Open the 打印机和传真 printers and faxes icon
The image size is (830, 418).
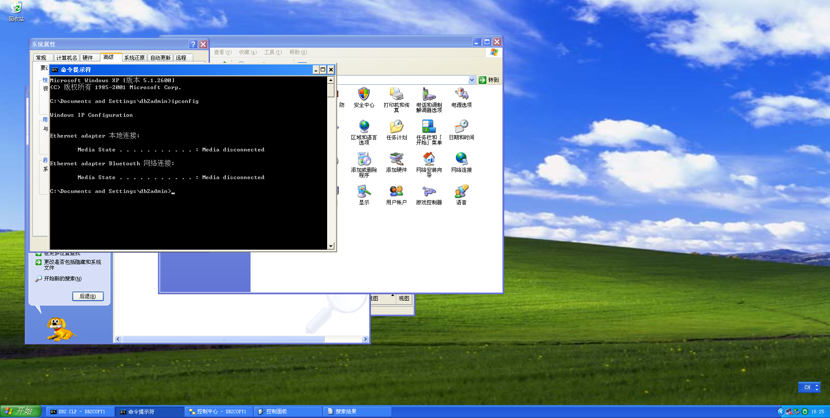click(x=396, y=100)
